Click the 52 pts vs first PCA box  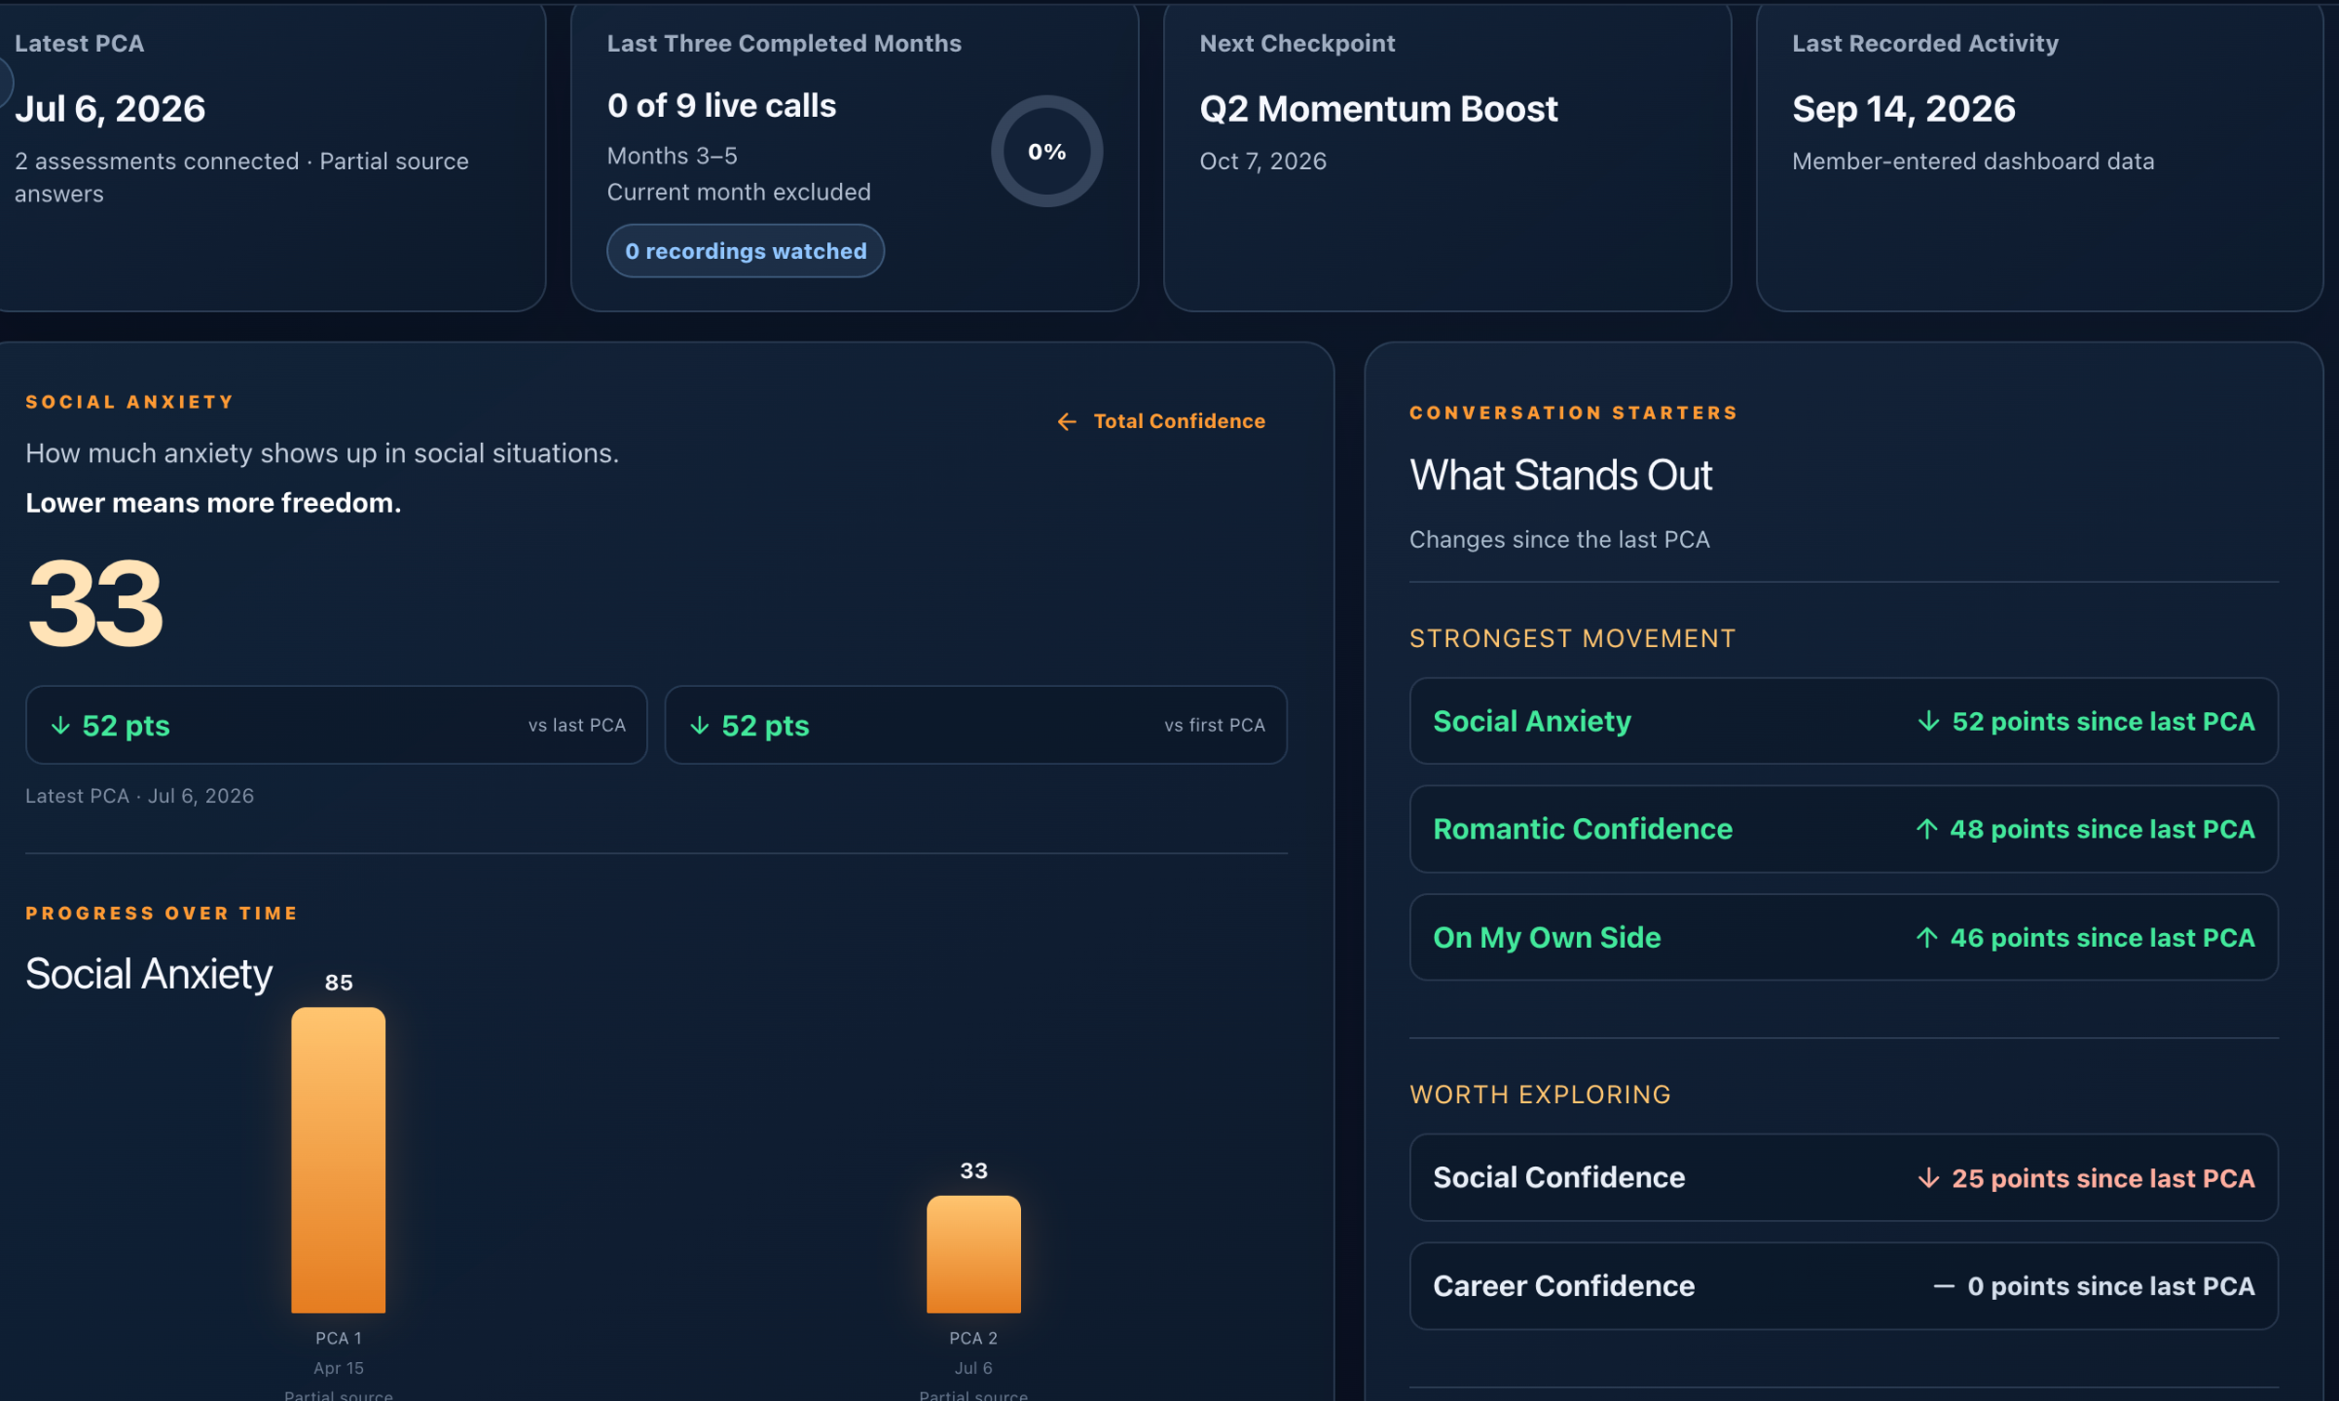click(x=975, y=725)
